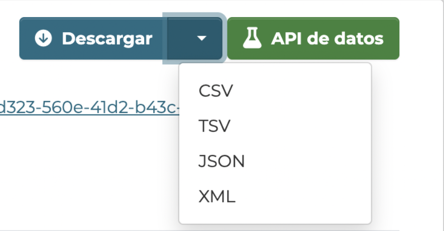The image size is (444, 231).
Task: Pick the JSON download option
Action: [x=221, y=161]
